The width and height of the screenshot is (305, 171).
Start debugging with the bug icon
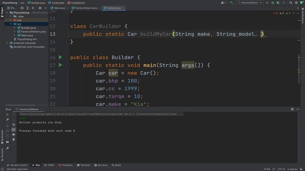click(x=273, y=3)
